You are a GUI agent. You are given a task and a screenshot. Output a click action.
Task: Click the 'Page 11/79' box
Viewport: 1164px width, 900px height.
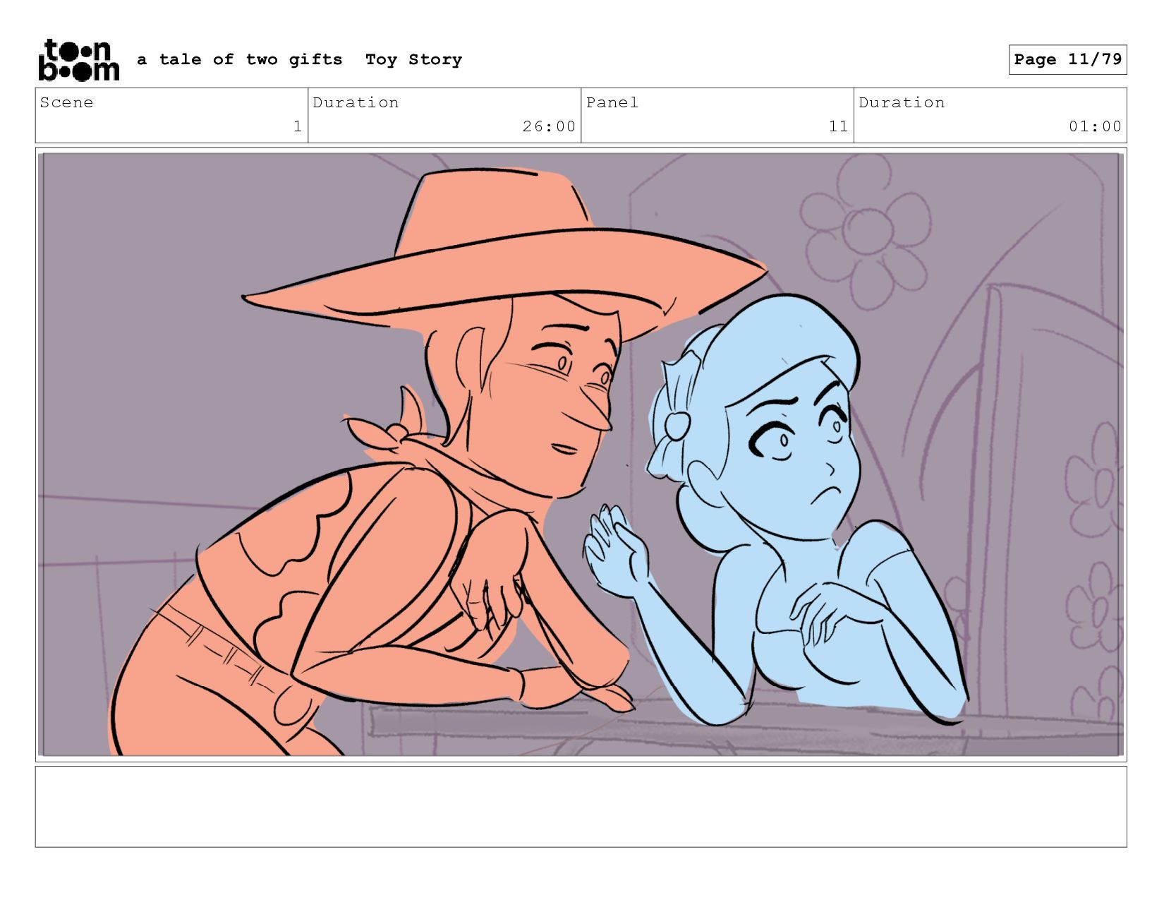[1067, 59]
